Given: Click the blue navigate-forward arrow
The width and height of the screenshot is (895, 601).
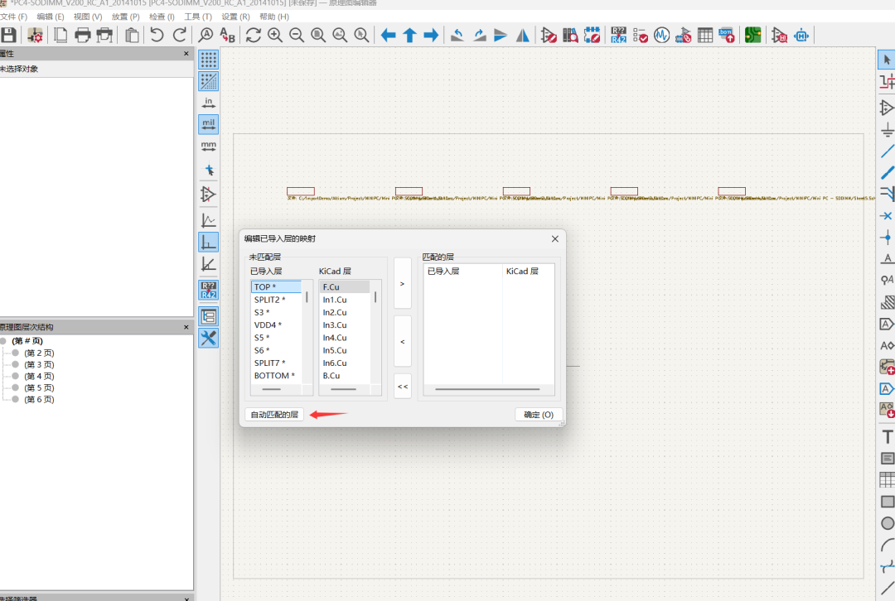Looking at the screenshot, I should tap(432, 36).
